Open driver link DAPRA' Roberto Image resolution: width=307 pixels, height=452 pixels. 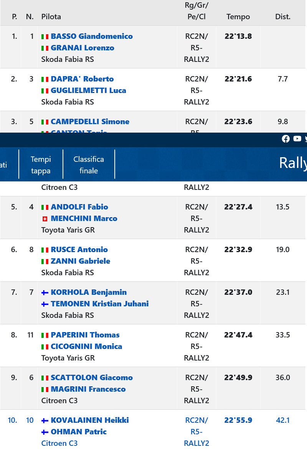point(82,79)
